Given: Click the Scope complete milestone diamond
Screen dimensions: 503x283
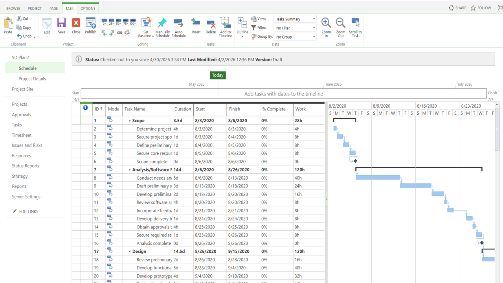Looking at the screenshot, I should pos(355,161).
